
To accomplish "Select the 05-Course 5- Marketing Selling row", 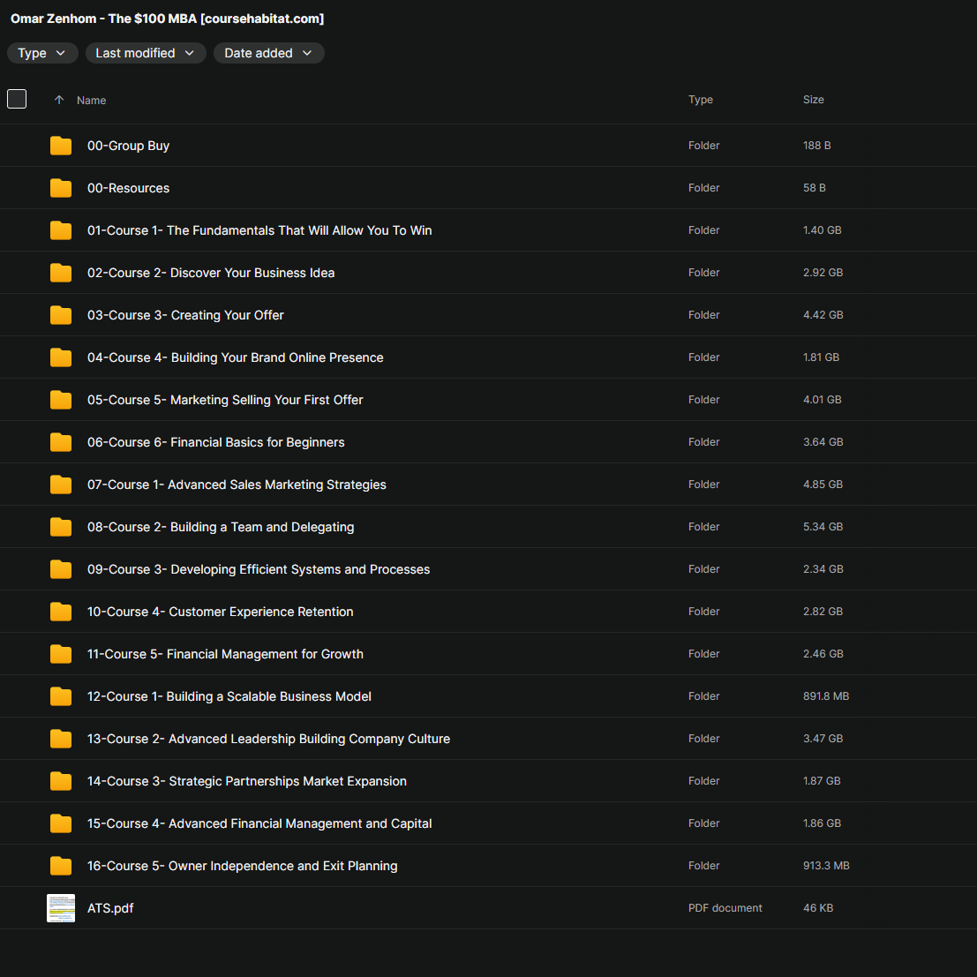I will [489, 400].
